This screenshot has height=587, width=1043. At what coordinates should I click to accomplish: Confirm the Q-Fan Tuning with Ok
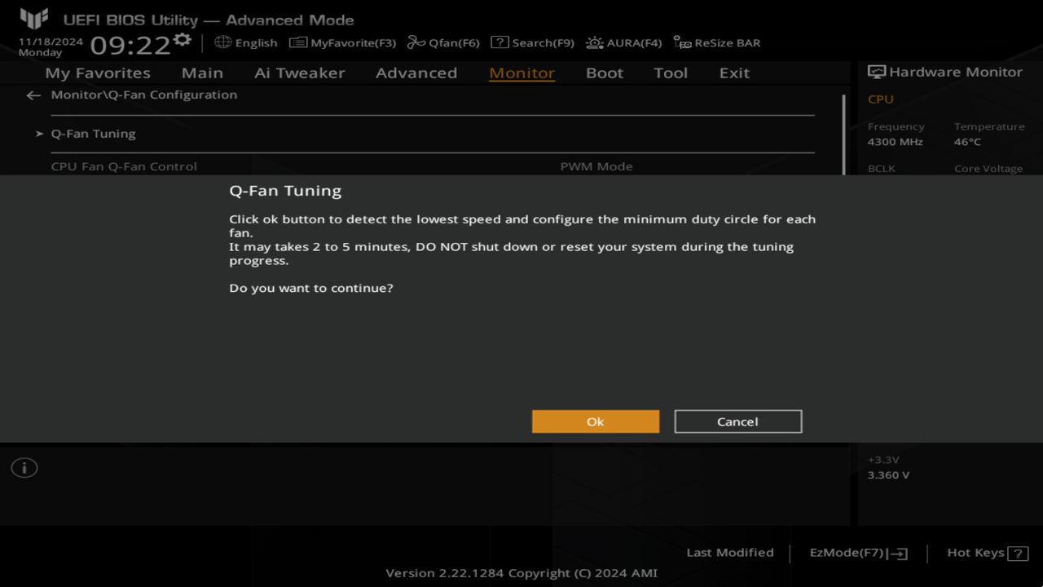click(x=596, y=421)
